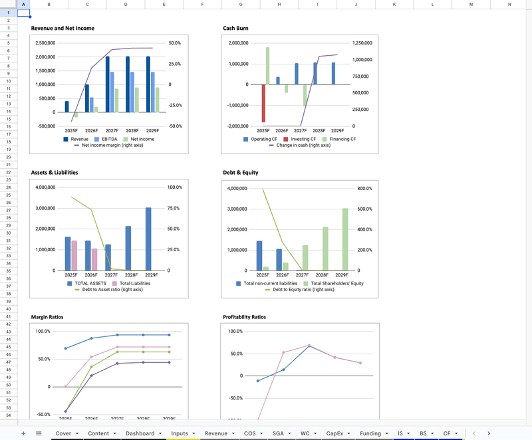Select the Revenue and Net Income chart
Image resolution: width=532 pixels, height=440 pixels.
pyautogui.click(x=107, y=93)
